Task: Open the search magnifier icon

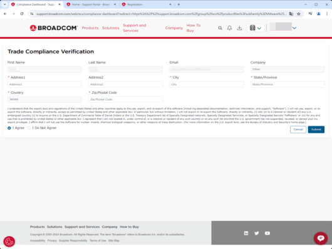Action: click(x=220, y=28)
